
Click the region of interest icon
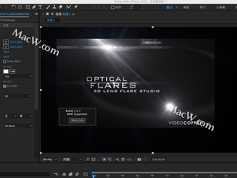pyautogui.click(x=104, y=159)
